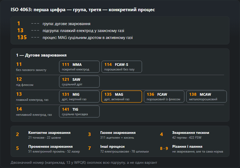Select the 111 MMA process card
Image resolution: width=240 pixels, height=168 pixels.
point(79,67)
